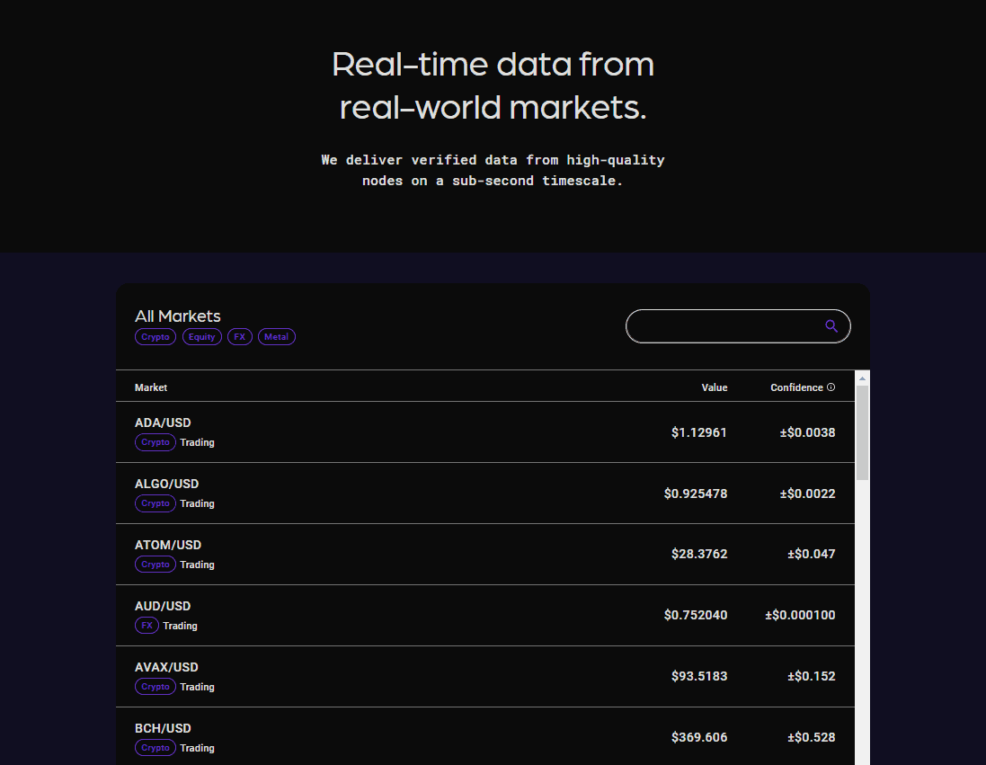
Task: Click the Market column header
Action: [x=151, y=387]
